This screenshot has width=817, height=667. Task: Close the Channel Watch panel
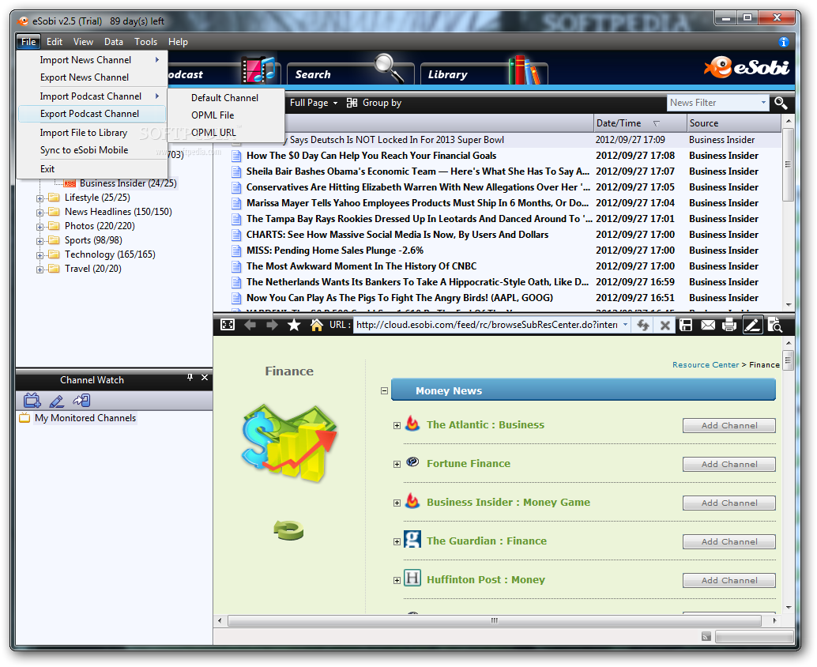pyautogui.click(x=204, y=377)
